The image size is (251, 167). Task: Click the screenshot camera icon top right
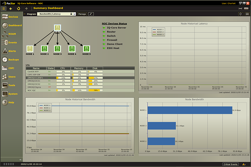[247, 14]
